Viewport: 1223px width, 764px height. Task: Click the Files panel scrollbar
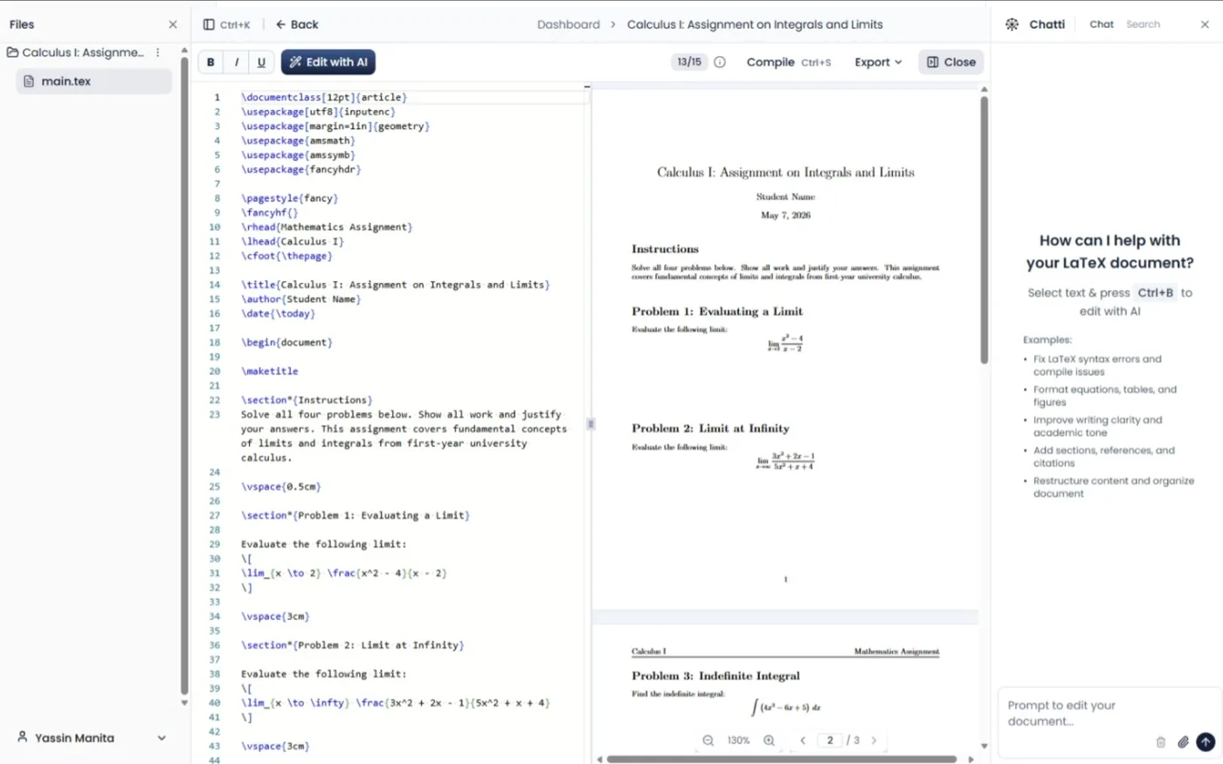(184, 375)
